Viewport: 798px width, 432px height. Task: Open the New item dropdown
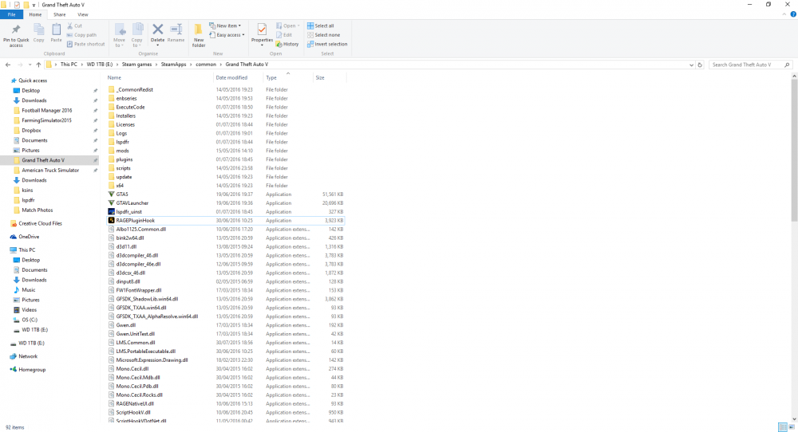226,26
